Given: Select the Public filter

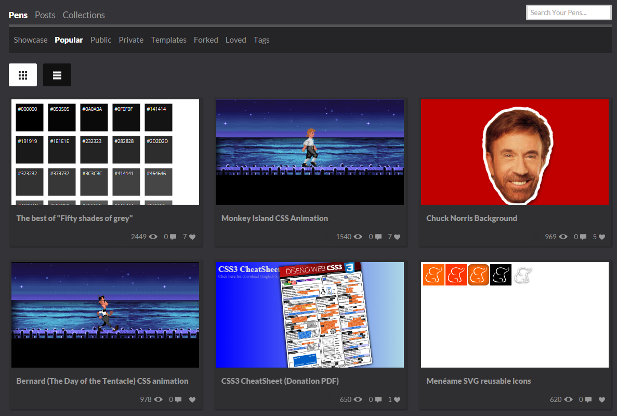Looking at the screenshot, I should (x=101, y=40).
